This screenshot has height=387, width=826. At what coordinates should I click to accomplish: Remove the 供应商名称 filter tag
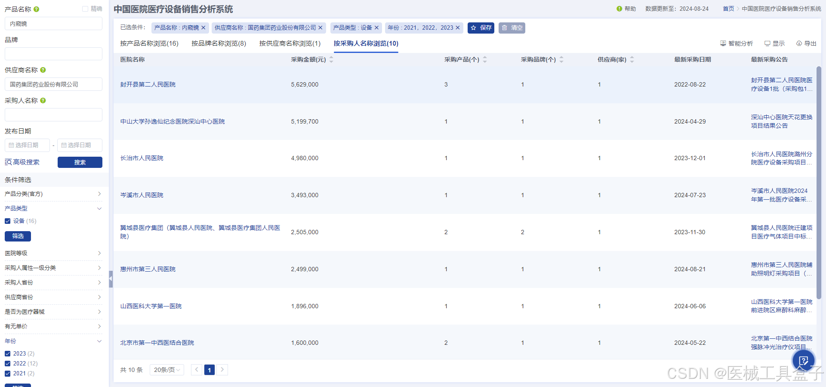pyautogui.click(x=320, y=28)
